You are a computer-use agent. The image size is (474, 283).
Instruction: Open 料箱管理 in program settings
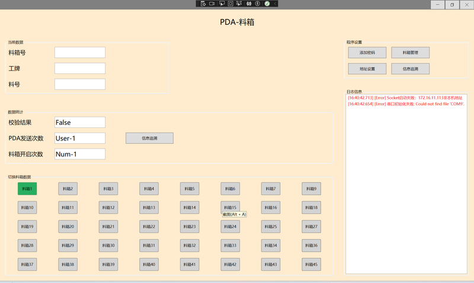click(x=410, y=53)
